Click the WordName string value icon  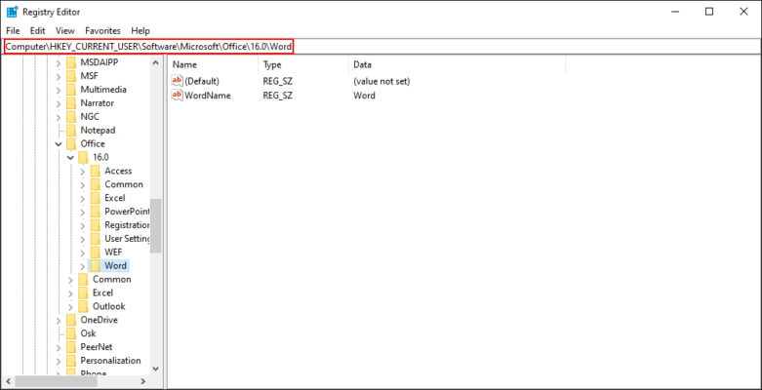pos(178,96)
